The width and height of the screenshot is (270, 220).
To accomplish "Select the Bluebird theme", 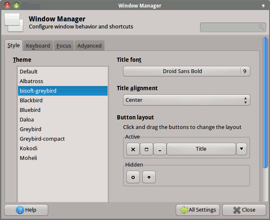I will point(63,110).
